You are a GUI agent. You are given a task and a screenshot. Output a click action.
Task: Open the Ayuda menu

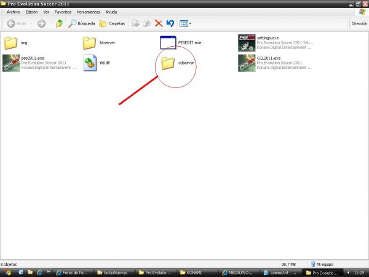[111, 12]
